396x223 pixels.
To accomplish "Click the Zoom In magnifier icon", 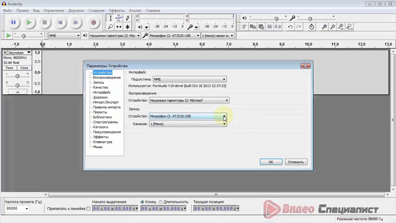I will click(x=324, y=27).
